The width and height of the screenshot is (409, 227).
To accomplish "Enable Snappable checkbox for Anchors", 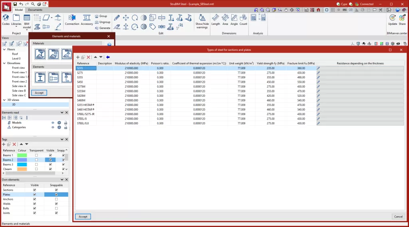I will (56, 199).
